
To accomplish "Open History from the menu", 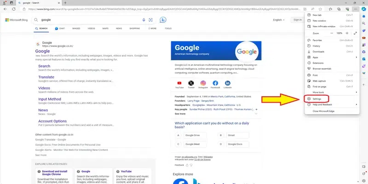I will click(x=332, y=46).
